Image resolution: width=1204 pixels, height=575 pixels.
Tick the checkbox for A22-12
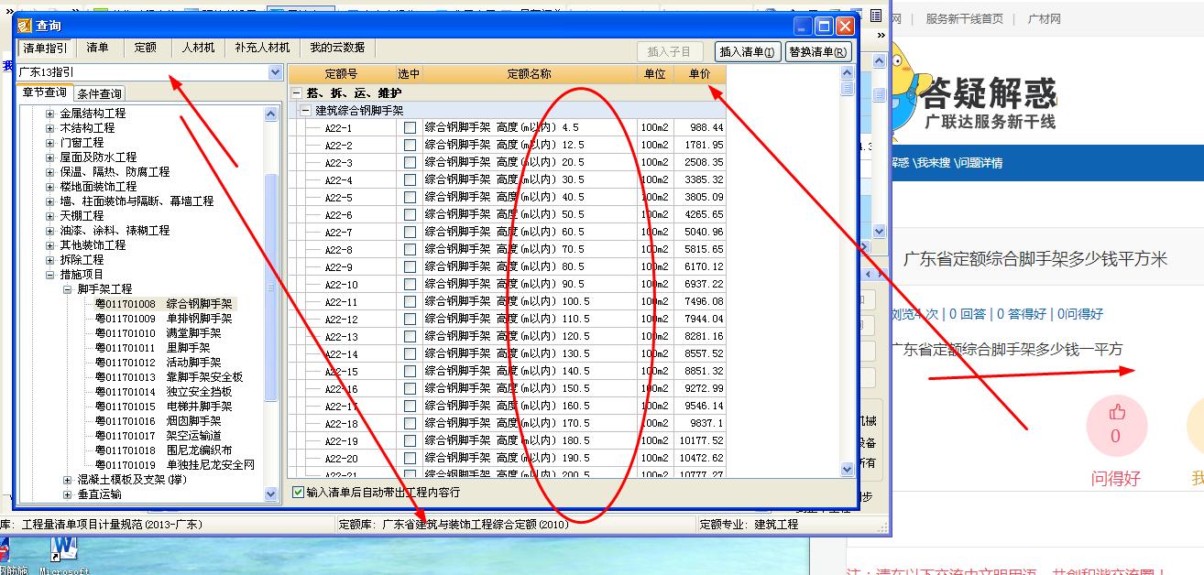410,320
